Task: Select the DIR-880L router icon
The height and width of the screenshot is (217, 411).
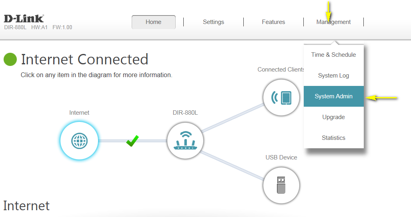Action: point(185,141)
